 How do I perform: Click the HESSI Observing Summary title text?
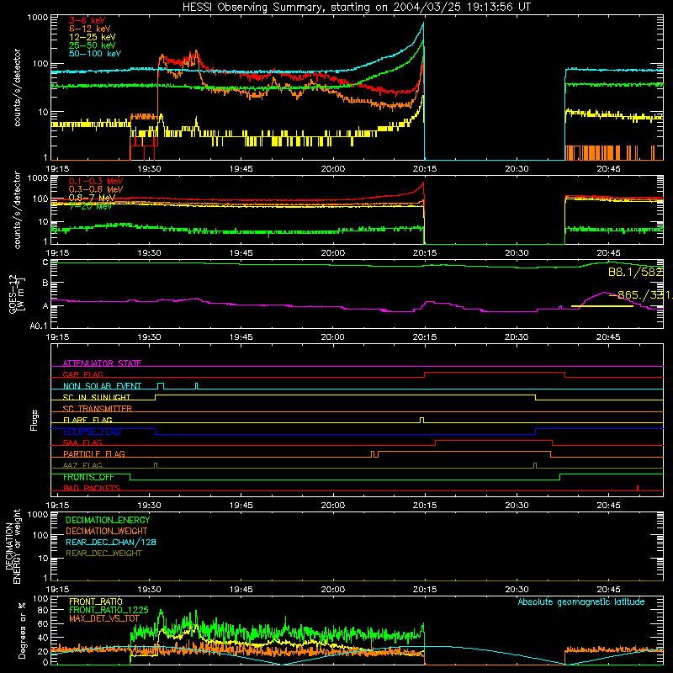coord(356,8)
